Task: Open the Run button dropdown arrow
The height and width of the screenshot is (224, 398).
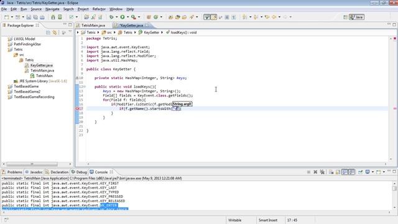Action: pos(127,17)
